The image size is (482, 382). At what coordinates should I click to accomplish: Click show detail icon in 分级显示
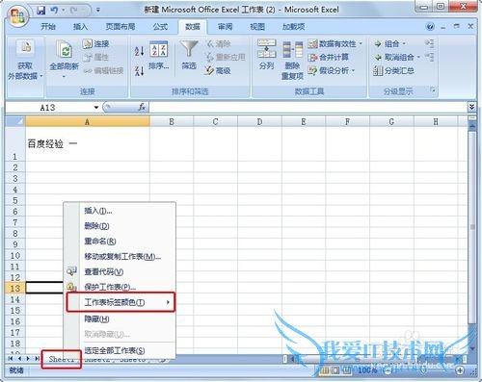click(430, 43)
